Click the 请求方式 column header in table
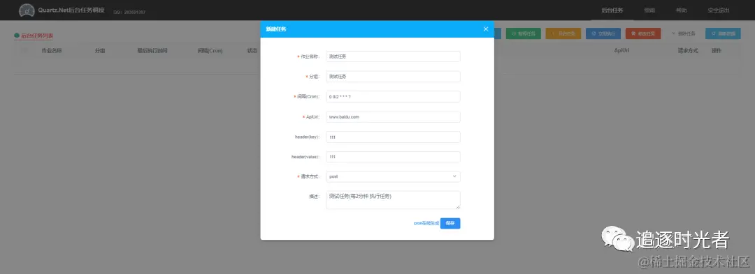The height and width of the screenshot is (274, 755). click(x=688, y=50)
